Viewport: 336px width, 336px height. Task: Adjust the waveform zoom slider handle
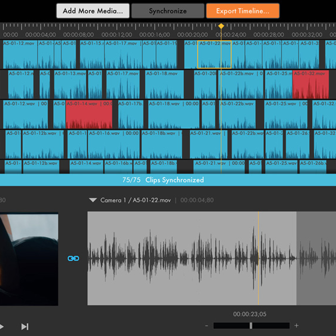(251, 326)
